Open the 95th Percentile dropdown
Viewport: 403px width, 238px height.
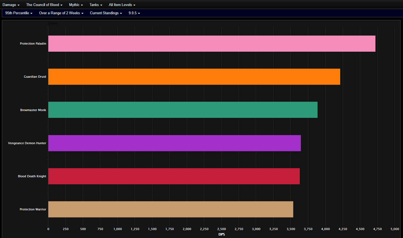click(x=19, y=13)
